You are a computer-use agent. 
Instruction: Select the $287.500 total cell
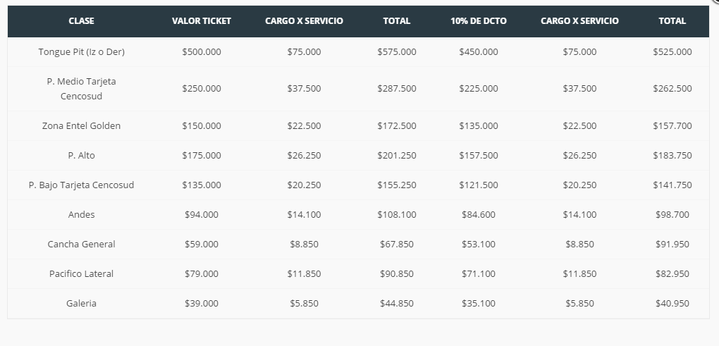(x=396, y=89)
